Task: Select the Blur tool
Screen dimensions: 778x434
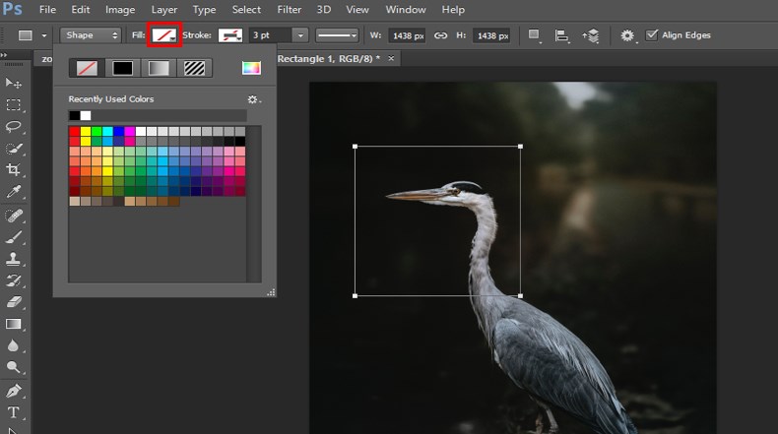Action: coord(14,345)
